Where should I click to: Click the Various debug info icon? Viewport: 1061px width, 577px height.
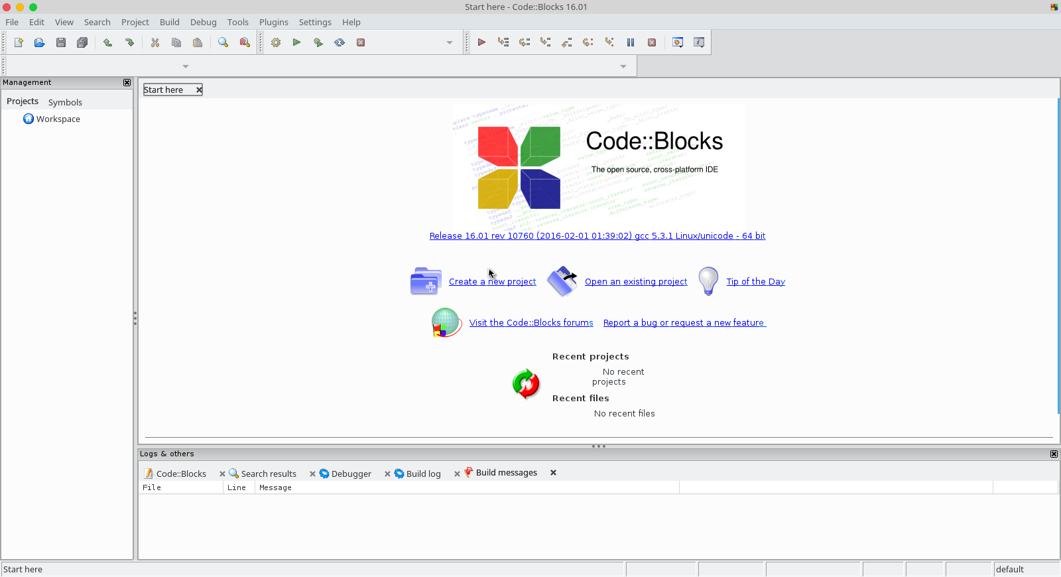click(x=699, y=42)
